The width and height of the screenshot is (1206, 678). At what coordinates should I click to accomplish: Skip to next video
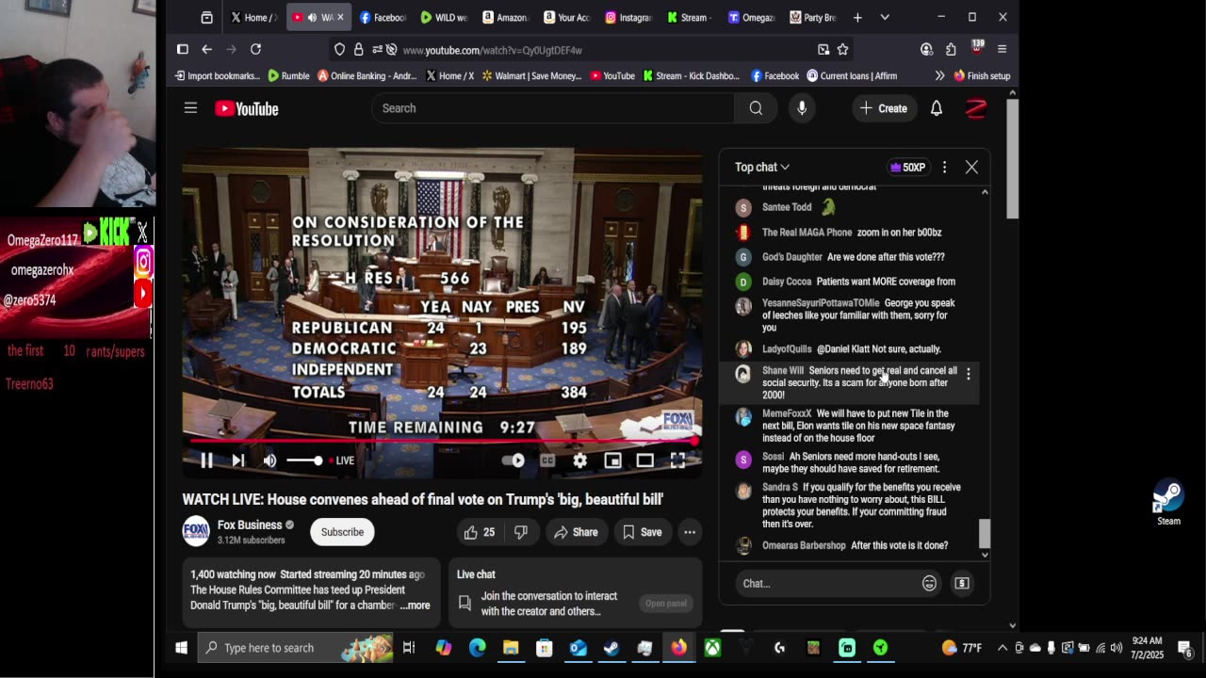[238, 460]
